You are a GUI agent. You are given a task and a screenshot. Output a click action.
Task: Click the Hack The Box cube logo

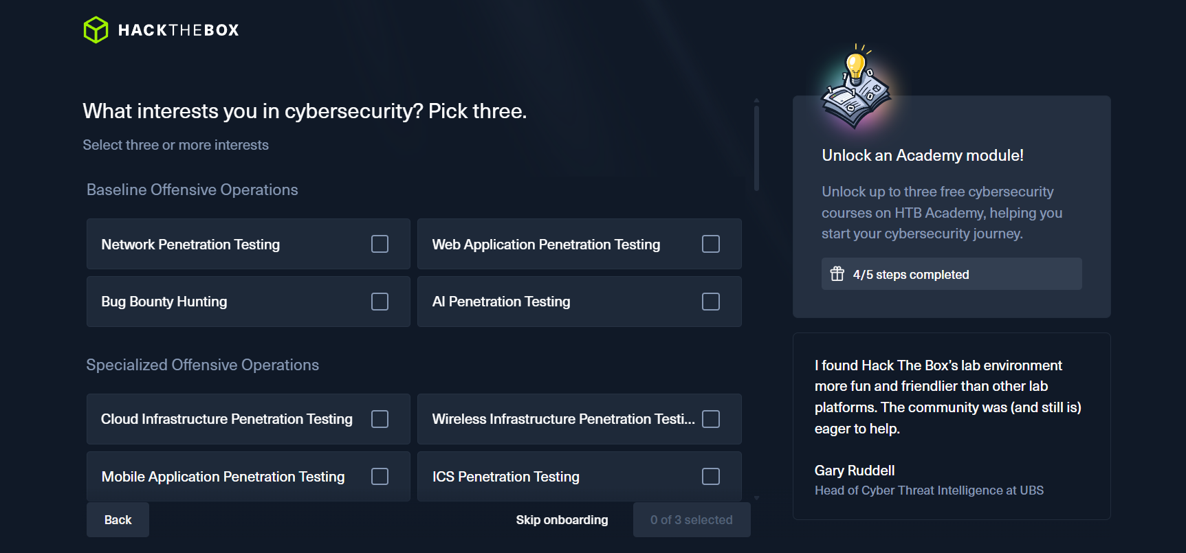[x=96, y=30]
